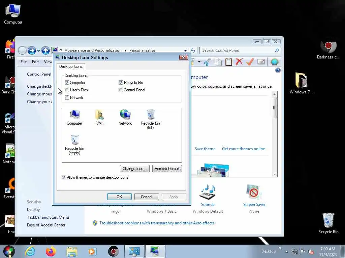
Task: Click the Paste clipboard toolbar icon
Action: click(229, 62)
